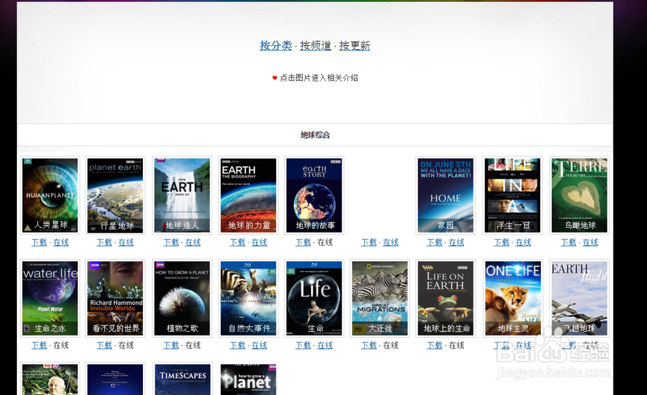
Task: Open the 地球的故事 Earth Story poster
Action: pyautogui.click(x=314, y=195)
